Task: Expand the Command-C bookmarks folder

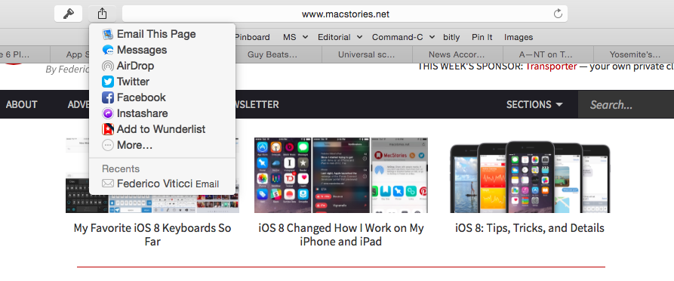Action: click(403, 38)
